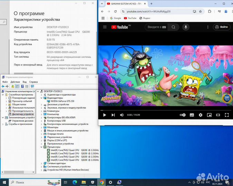Click back arrow in Computer Management toolbar
This screenshot has width=233, height=186.
tap(3, 86)
